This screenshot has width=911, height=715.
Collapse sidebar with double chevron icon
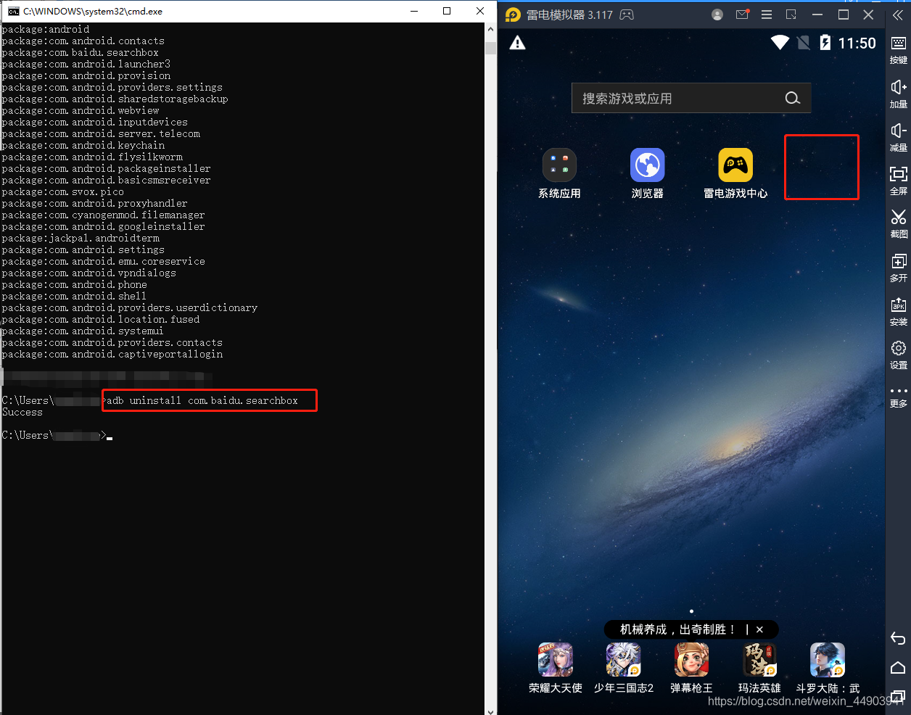click(898, 15)
